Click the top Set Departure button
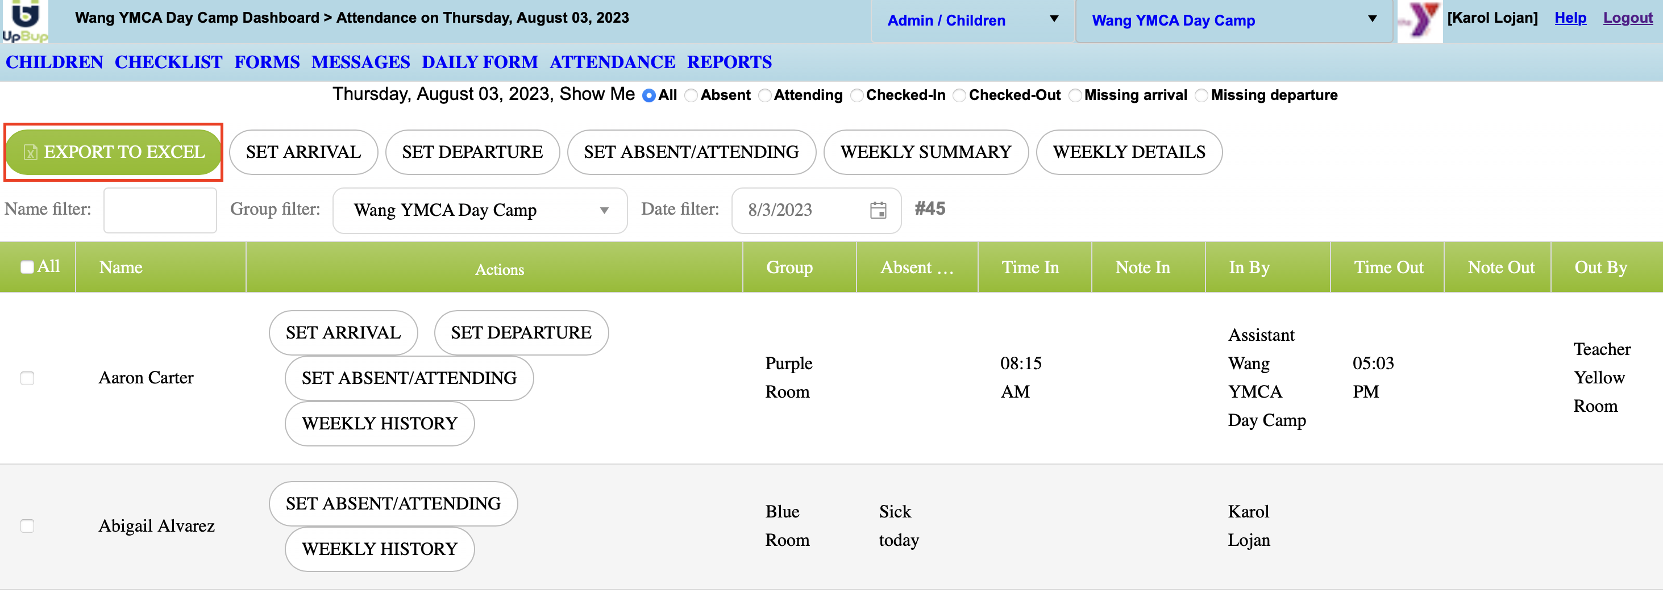Viewport: 1663px width, 593px height. 472,152
